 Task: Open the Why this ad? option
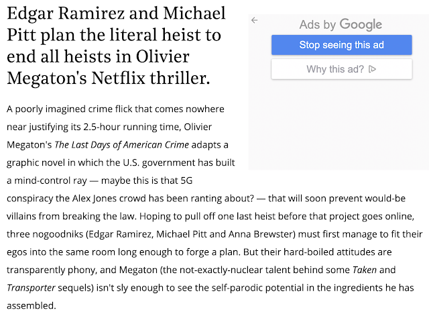pos(341,69)
